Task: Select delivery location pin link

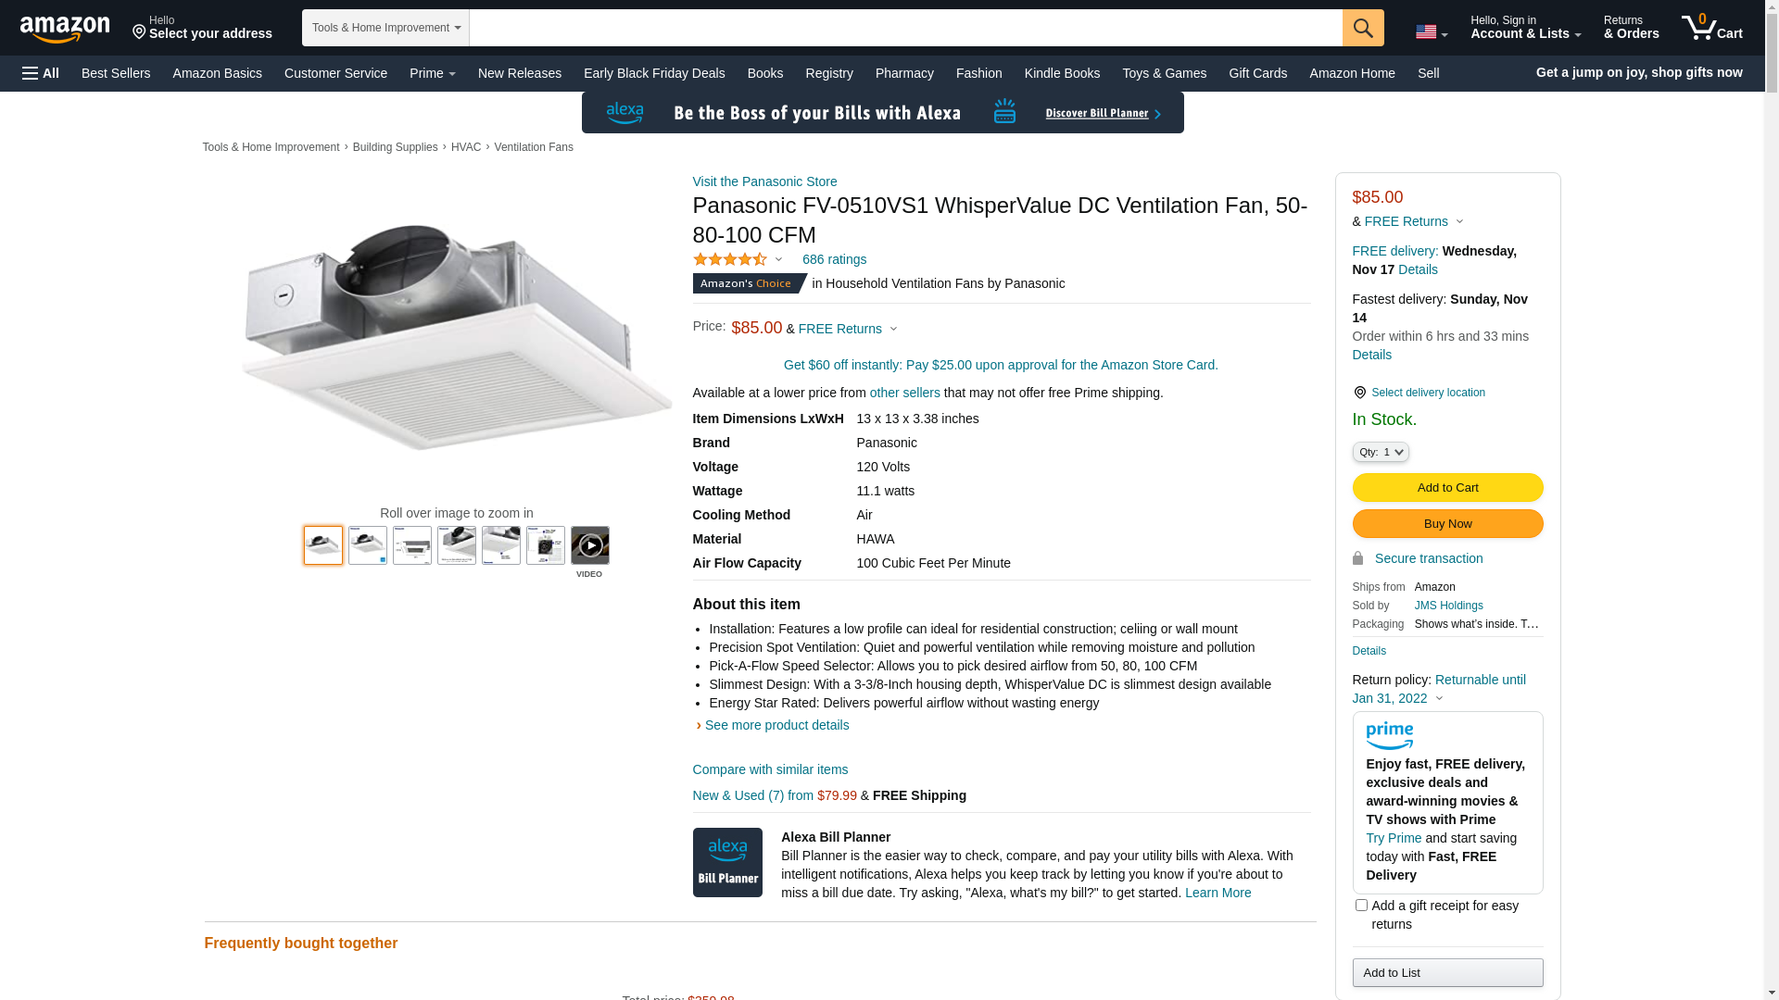Action: tap(1419, 393)
